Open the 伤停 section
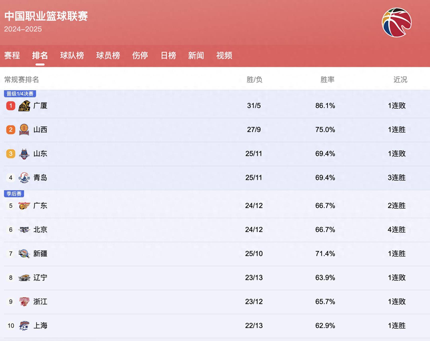Viewport: 430px width, 341px height. pos(140,55)
